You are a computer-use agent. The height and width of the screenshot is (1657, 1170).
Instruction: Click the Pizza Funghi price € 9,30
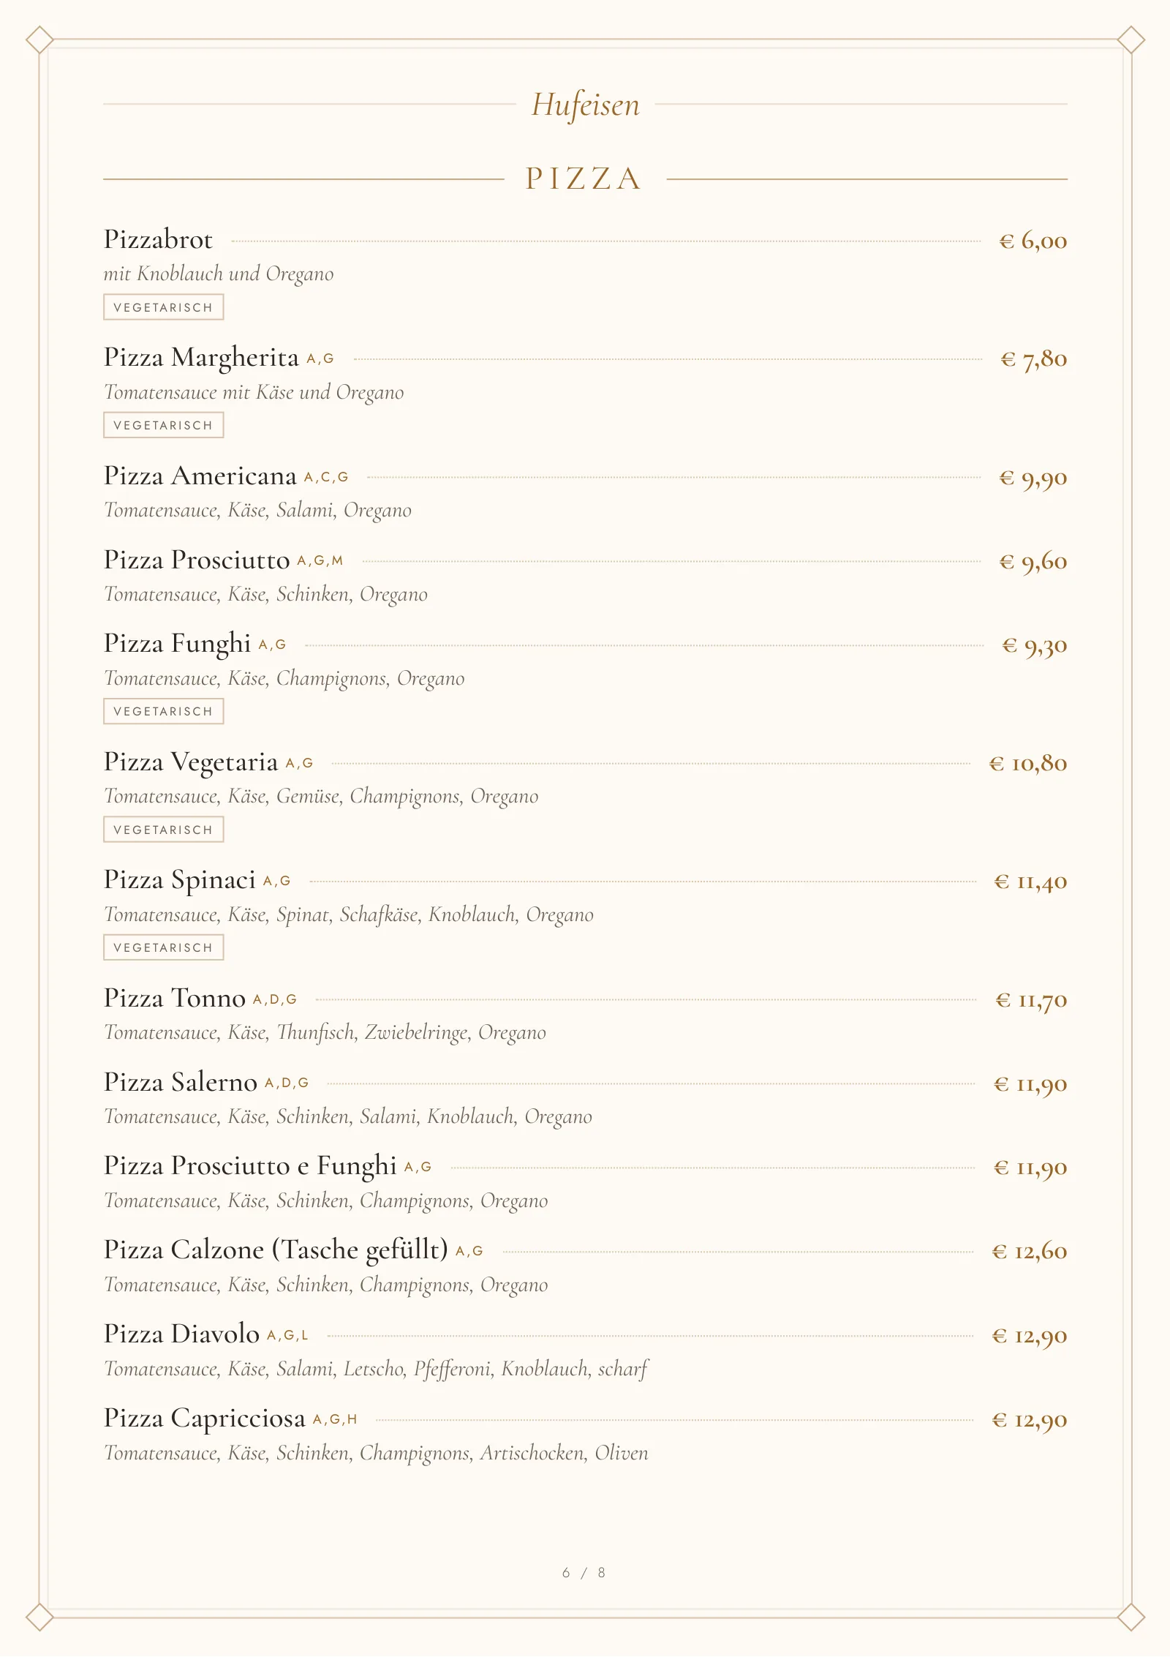click(1034, 645)
